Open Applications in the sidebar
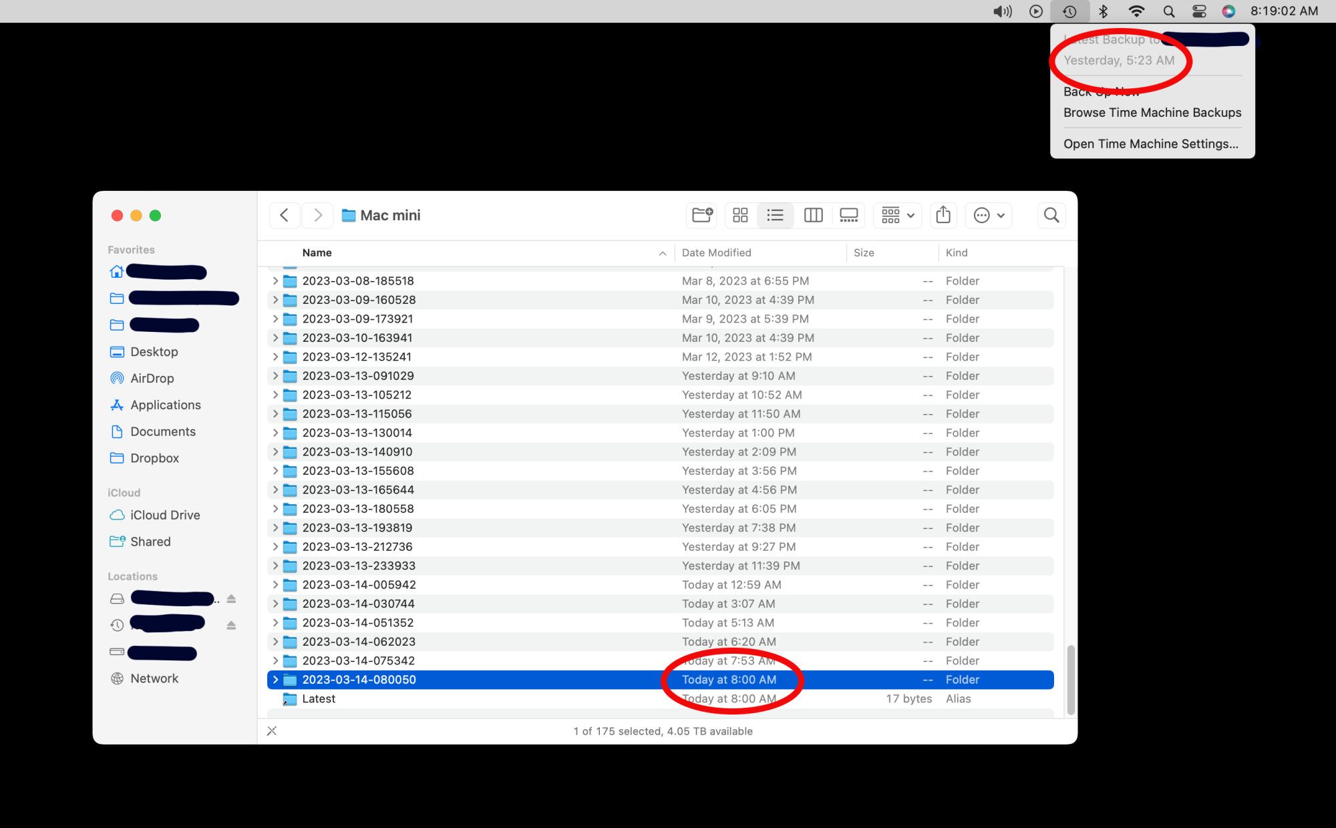This screenshot has height=828, width=1336. pos(165,405)
